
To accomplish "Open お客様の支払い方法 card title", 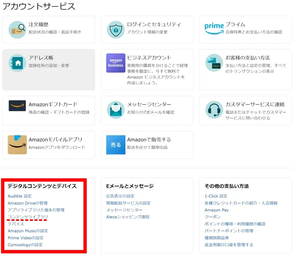I will point(247,58).
